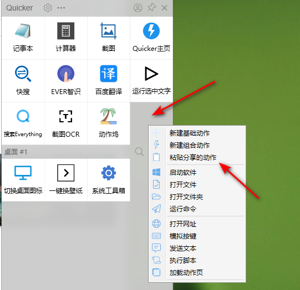Select 打开网址 menu entry

pos(197,224)
